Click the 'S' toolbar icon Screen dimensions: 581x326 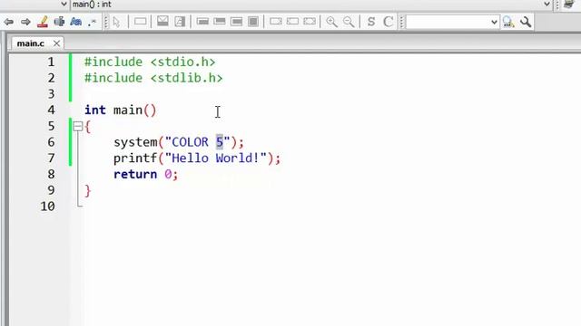371,22
